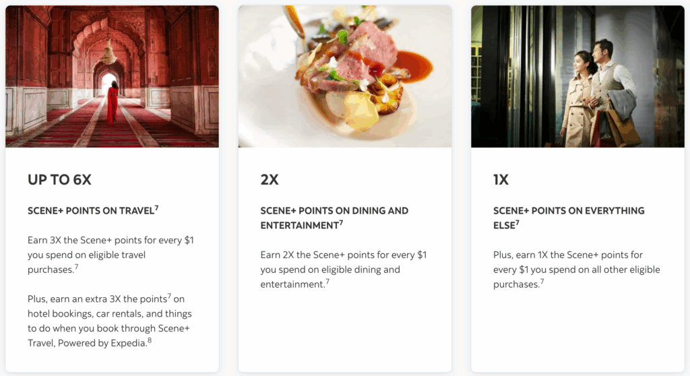Click the "1X" card heading

tap(501, 180)
